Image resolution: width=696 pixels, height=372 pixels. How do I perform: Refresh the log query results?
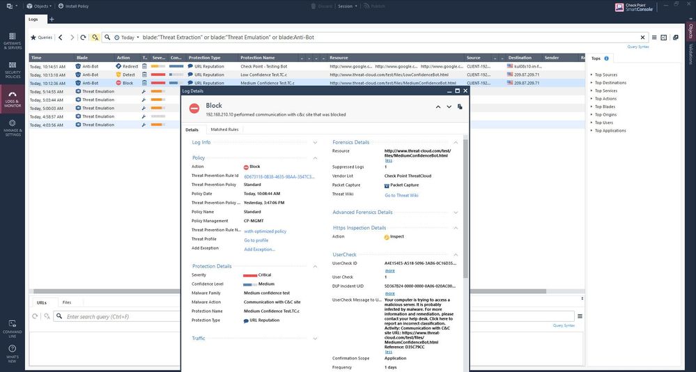83,38
